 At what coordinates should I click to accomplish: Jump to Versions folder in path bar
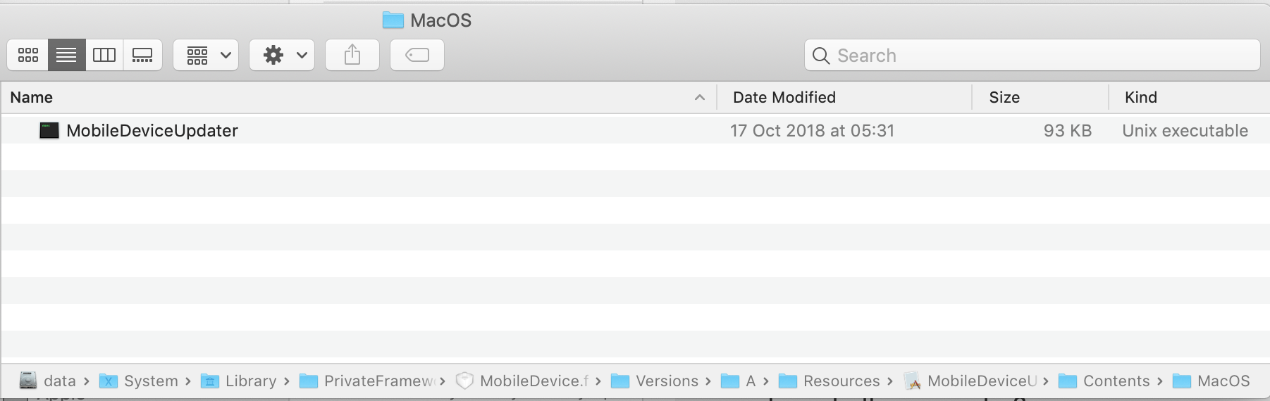pos(666,381)
